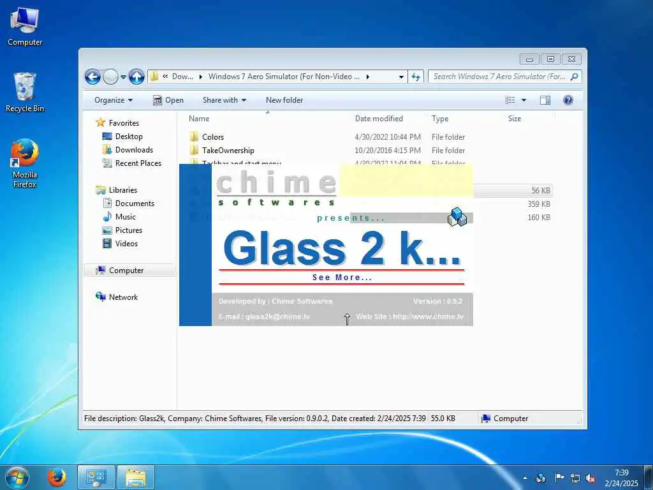
Task: Create a New folder
Action: 284,100
